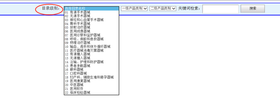Image resolution: width=280 pixels, height=111 pixels.
Task: Pick 05 放射治疗器械 in dropdown
Action: pyautogui.click(x=92, y=28)
